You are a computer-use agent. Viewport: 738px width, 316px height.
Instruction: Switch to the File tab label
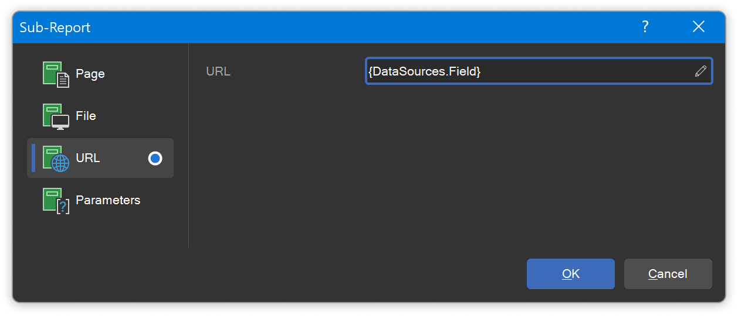tap(86, 116)
